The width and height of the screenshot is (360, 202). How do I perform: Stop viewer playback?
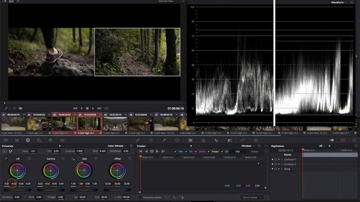pyautogui.click(x=87, y=108)
